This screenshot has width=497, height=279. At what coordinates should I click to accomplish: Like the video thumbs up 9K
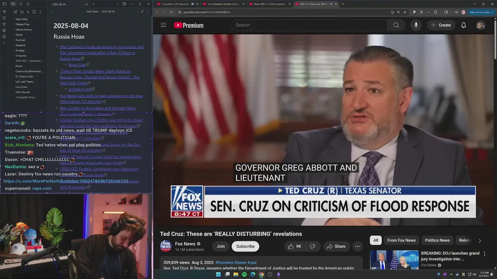click(x=294, y=246)
